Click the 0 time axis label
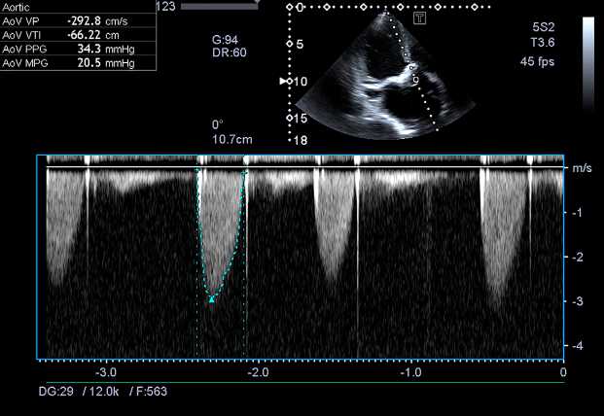 click(563, 372)
